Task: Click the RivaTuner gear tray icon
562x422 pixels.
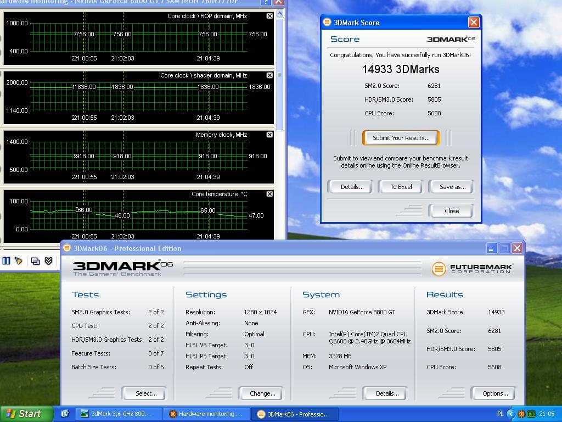Action: pyautogui.click(x=521, y=414)
